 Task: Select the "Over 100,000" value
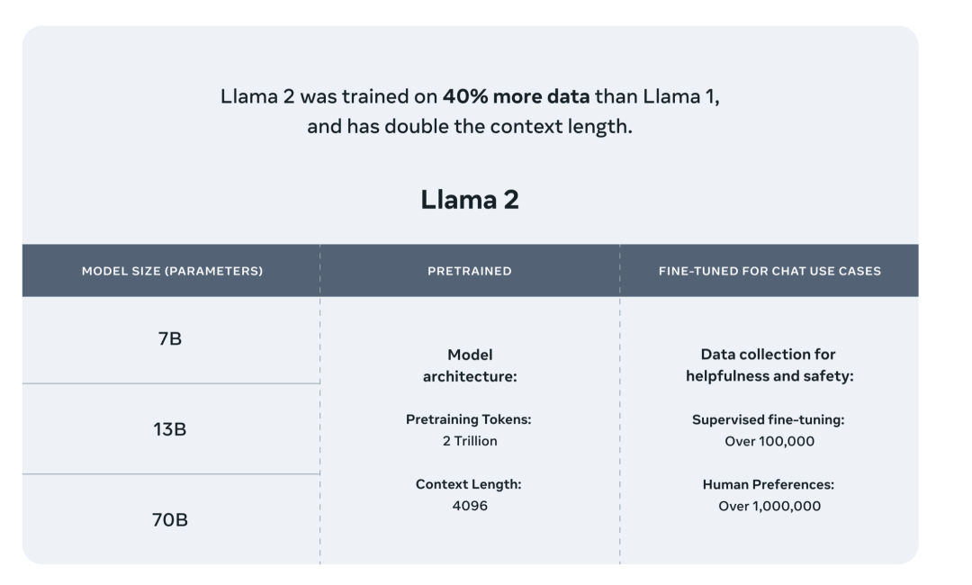tap(769, 441)
